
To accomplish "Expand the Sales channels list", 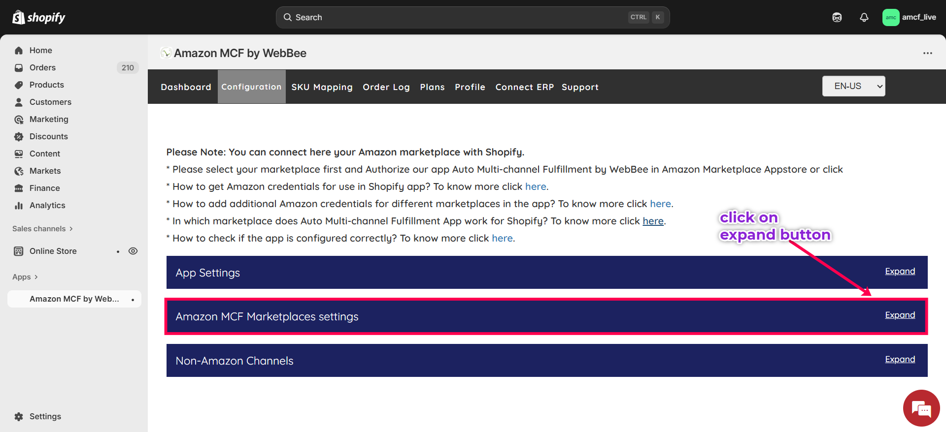I will 42,229.
